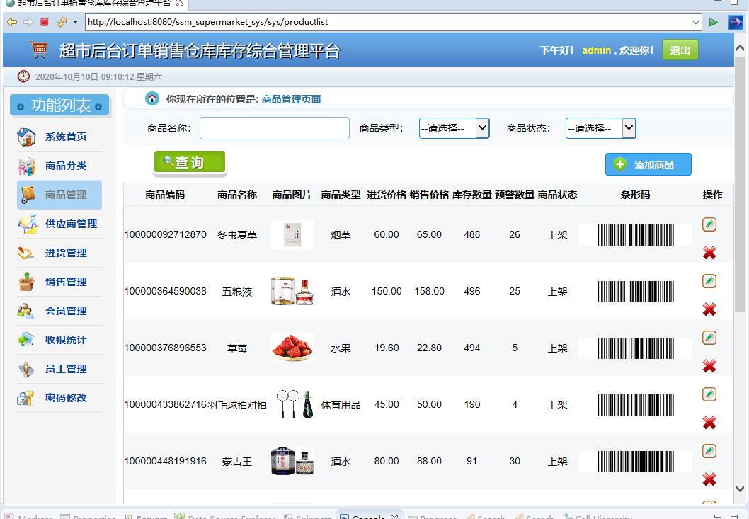
Task: Open the 商品类型 selection dropdown
Action: (x=482, y=128)
